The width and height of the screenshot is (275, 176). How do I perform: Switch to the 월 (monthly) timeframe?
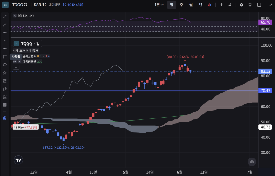tap(191, 5)
